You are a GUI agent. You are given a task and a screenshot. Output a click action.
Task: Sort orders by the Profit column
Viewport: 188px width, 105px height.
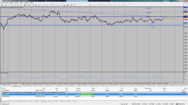185,88
